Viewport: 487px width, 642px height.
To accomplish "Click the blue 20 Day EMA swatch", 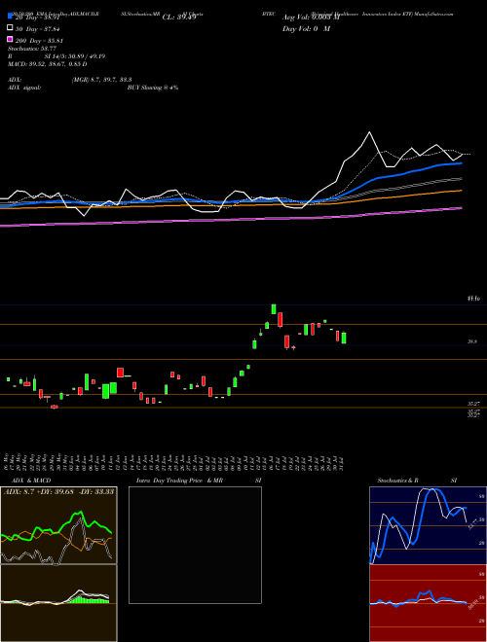I will tap(10, 17).
